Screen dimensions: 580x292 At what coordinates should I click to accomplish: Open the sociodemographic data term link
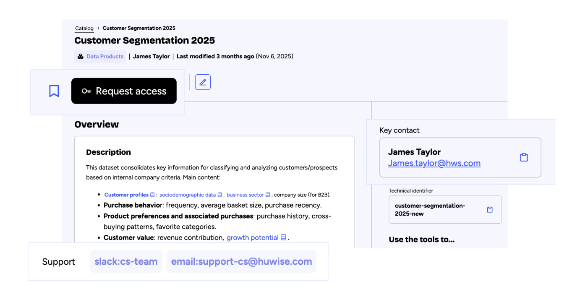coord(188,195)
